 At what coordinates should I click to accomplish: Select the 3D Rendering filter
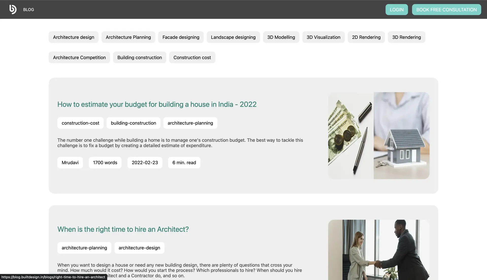[x=406, y=37]
